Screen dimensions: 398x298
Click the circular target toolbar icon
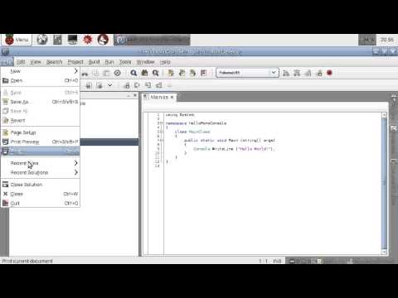118,73
